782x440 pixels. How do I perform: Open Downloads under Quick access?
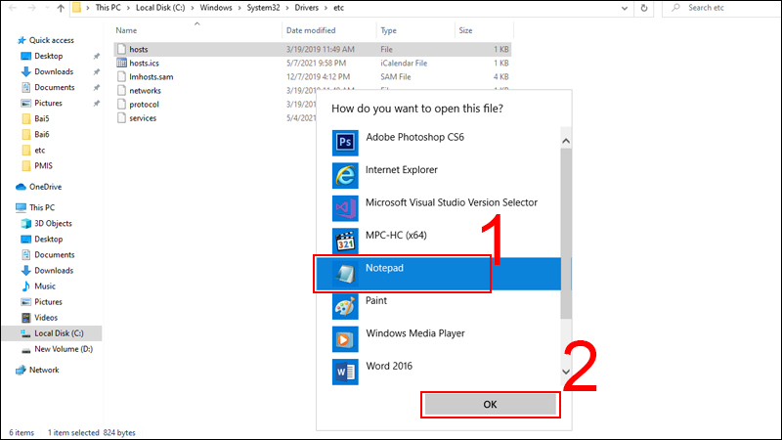[x=54, y=71]
